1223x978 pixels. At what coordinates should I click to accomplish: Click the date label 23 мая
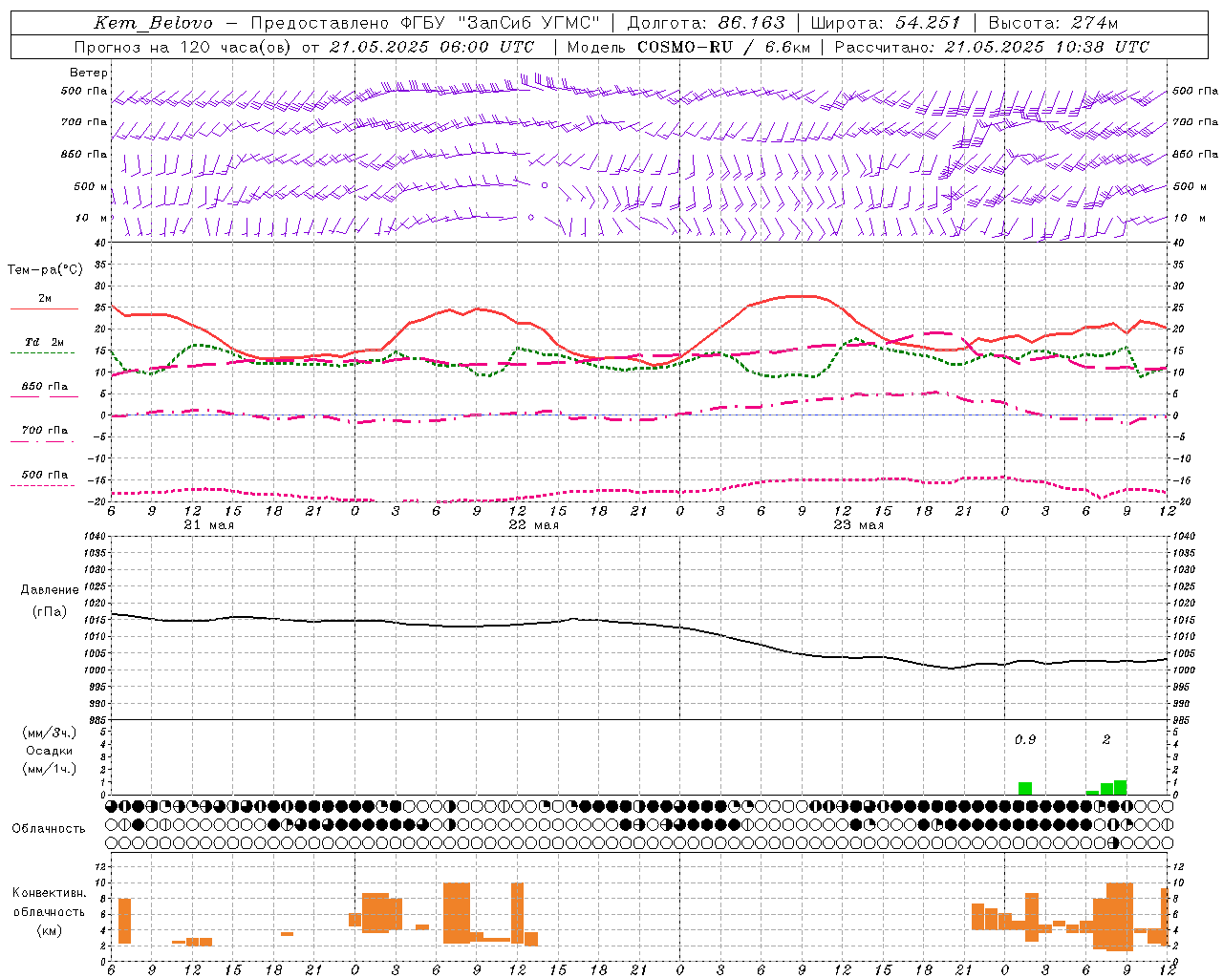point(858,525)
